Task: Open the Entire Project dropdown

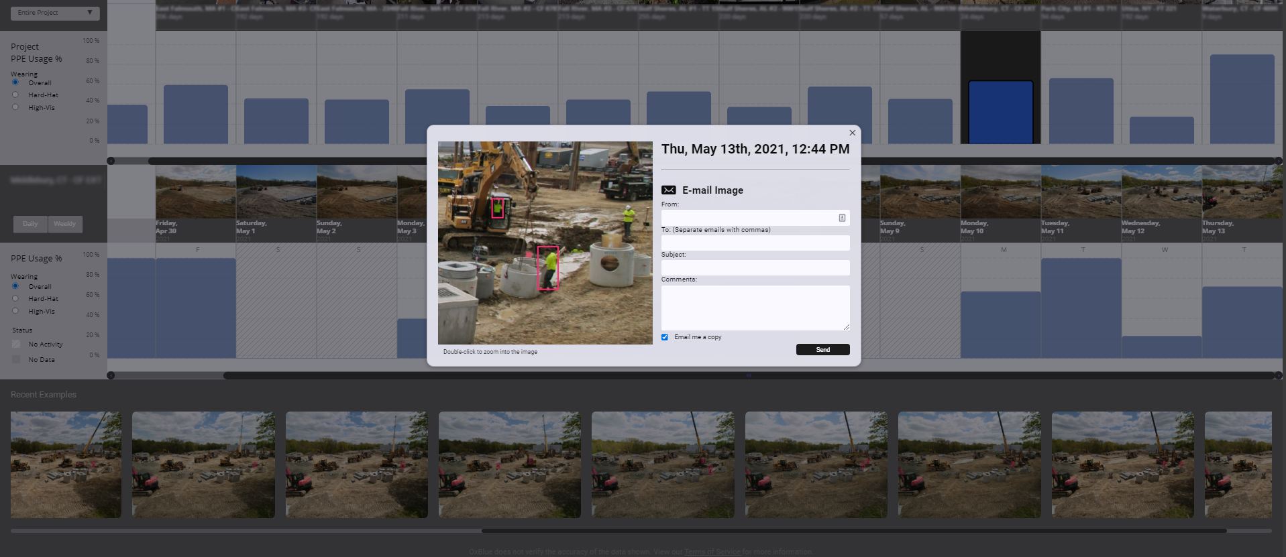Action: click(x=55, y=13)
